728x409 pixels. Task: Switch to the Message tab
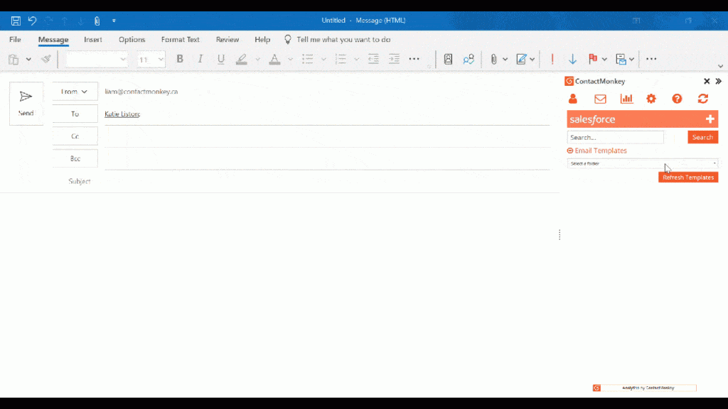coord(53,40)
